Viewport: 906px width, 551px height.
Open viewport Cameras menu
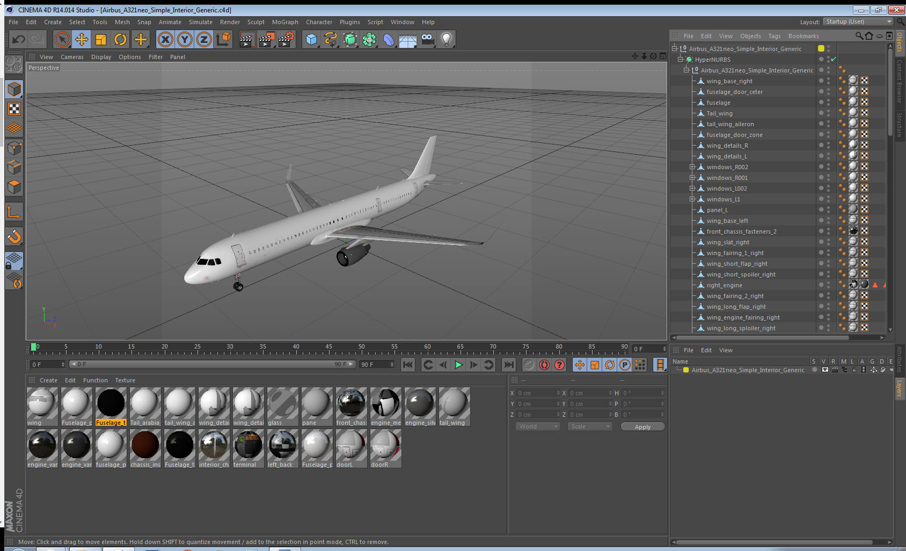72,57
